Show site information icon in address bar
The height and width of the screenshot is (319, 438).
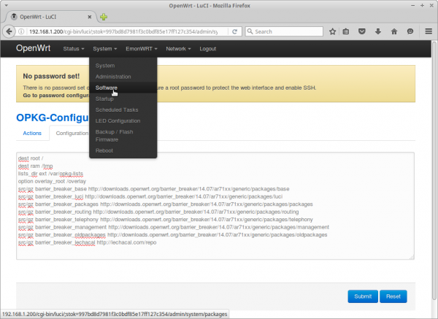coord(21,31)
